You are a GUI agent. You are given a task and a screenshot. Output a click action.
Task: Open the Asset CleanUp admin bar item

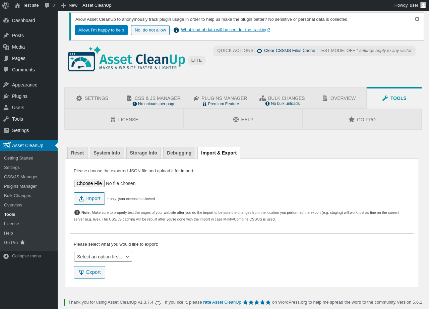97,5
